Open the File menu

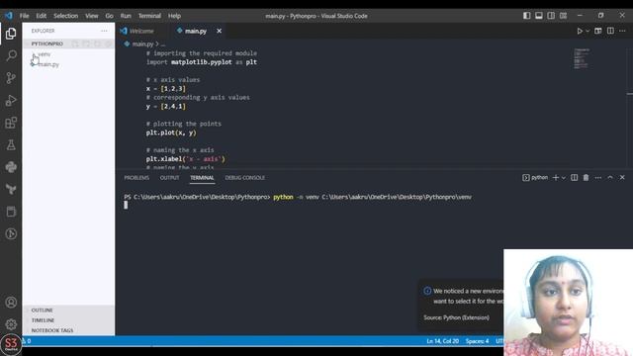24,16
